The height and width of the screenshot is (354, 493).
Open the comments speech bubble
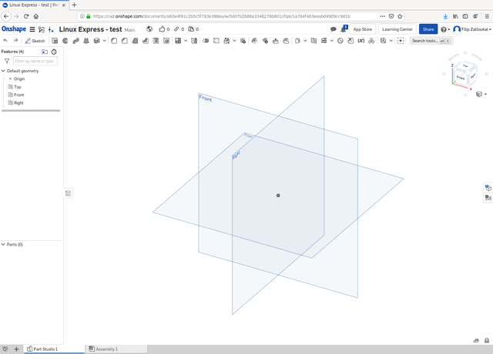pyautogui.click(x=334, y=29)
